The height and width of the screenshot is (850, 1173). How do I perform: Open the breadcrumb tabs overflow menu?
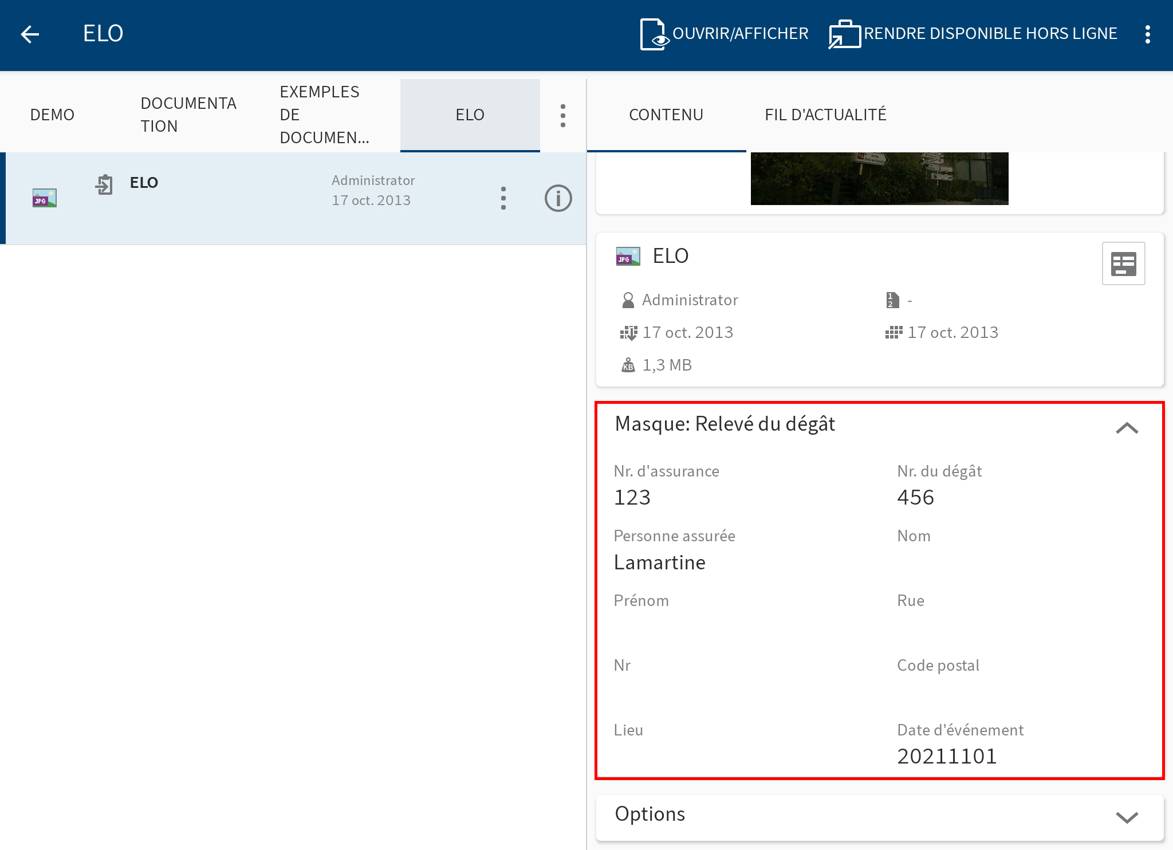tap(563, 116)
